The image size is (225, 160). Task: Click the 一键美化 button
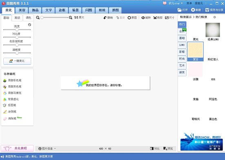pyautogui.click(x=17, y=61)
